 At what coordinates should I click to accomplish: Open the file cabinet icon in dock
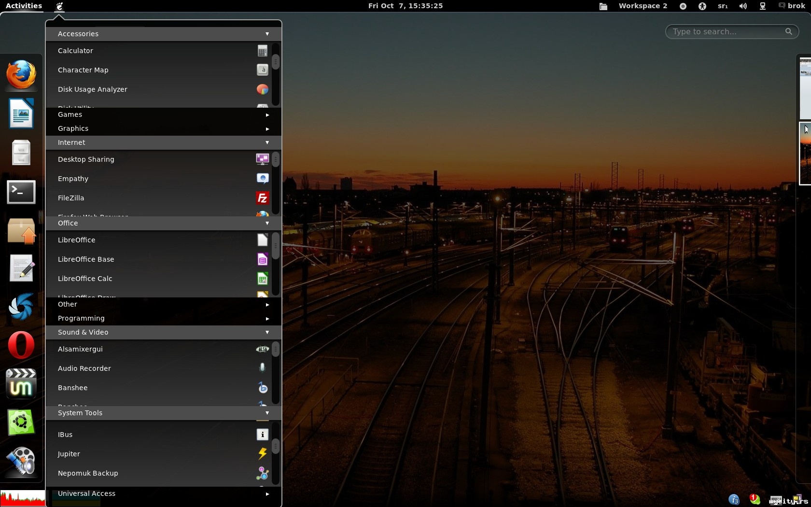[x=21, y=153]
